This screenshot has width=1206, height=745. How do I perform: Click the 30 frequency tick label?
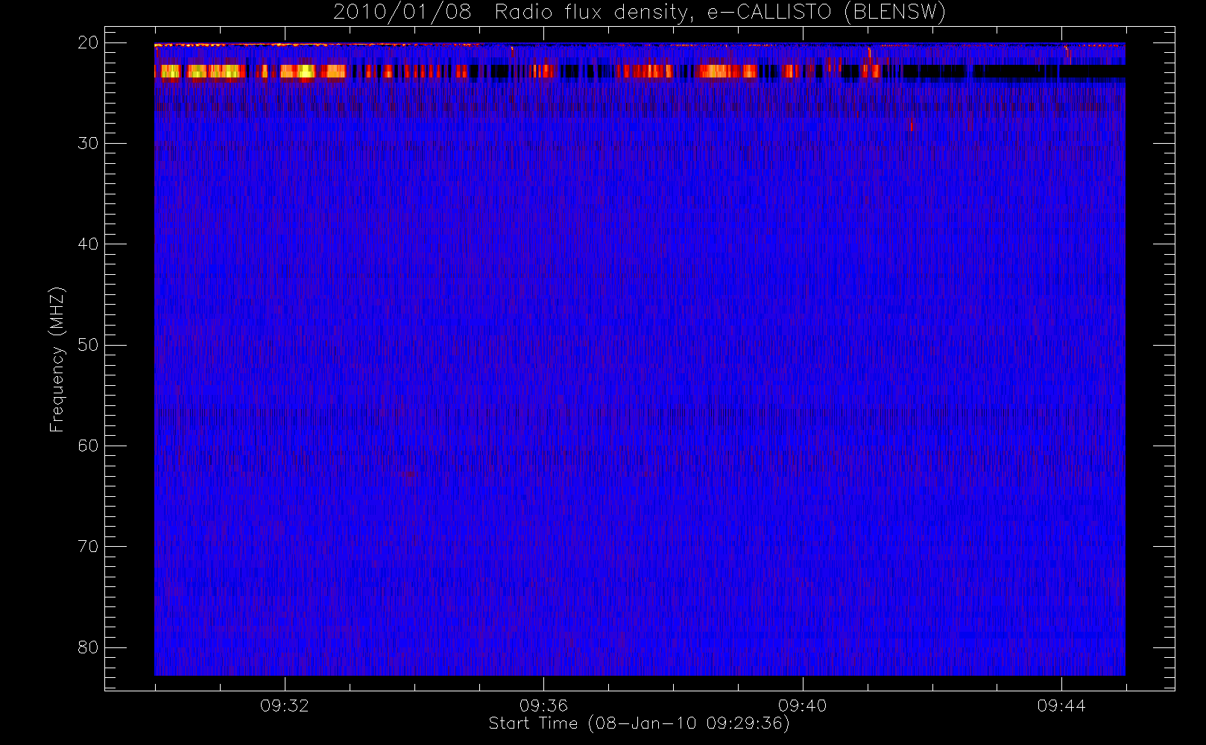[88, 143]
